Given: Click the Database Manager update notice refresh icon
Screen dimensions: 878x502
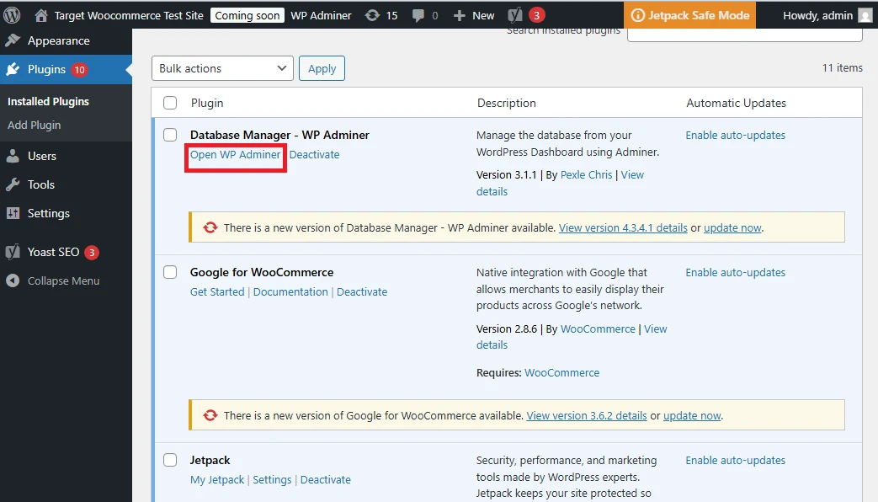Looking at the screenshot, I should [x=210, y=227].
